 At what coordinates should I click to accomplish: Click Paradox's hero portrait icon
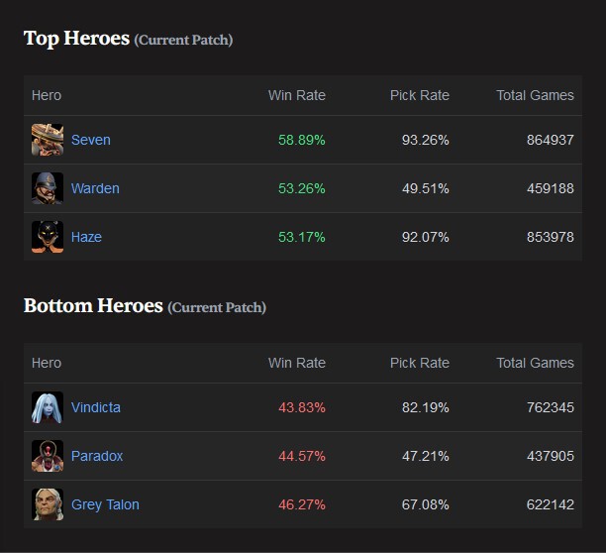tap(48, 456)
